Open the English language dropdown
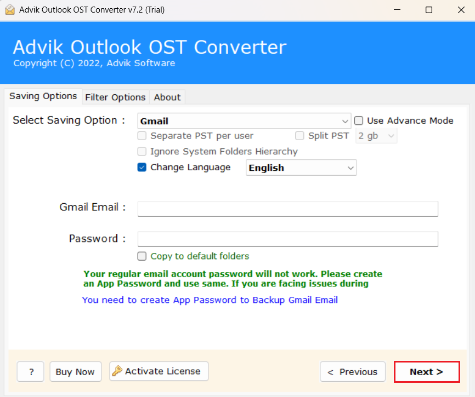Image resolution: width=475 pixels, height=397 pixels. pos(301,168)
